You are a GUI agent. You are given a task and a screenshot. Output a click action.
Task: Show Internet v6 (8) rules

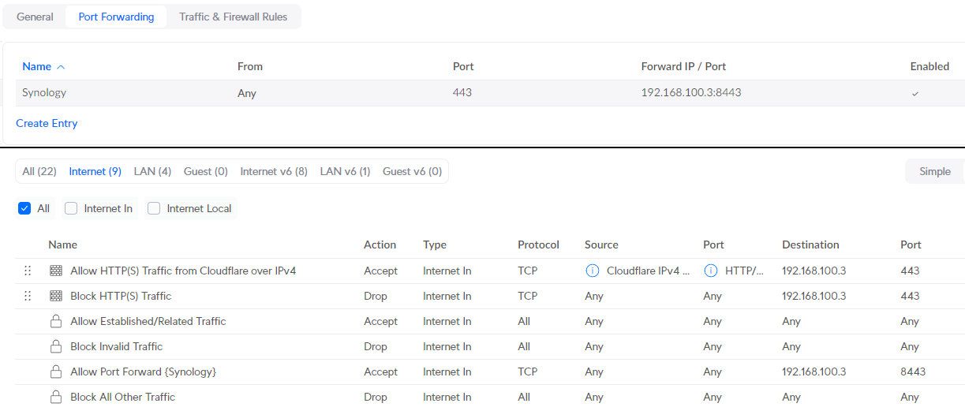(x=273, y=171)
